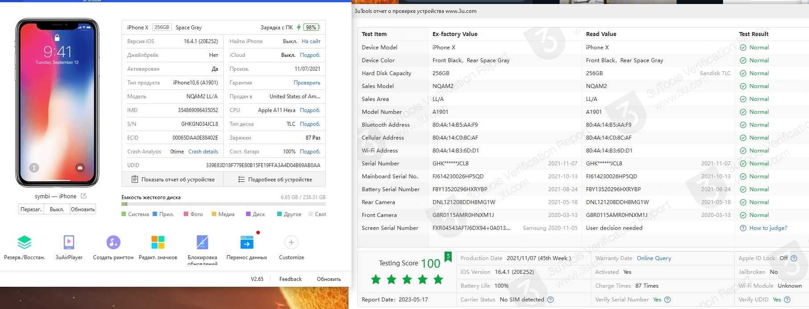Viewport: 809px width, 309px height.
Task: Click Testing Score 100 value
Action: click(x=431, y=264)
